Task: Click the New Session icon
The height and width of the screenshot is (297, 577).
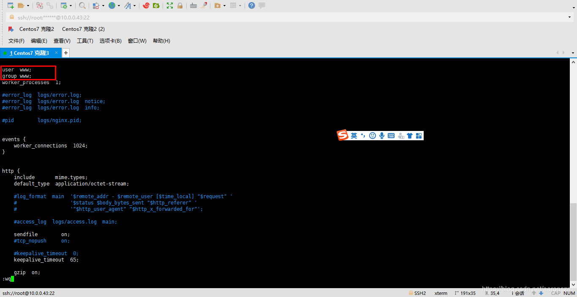Action: tap(11, 5)
